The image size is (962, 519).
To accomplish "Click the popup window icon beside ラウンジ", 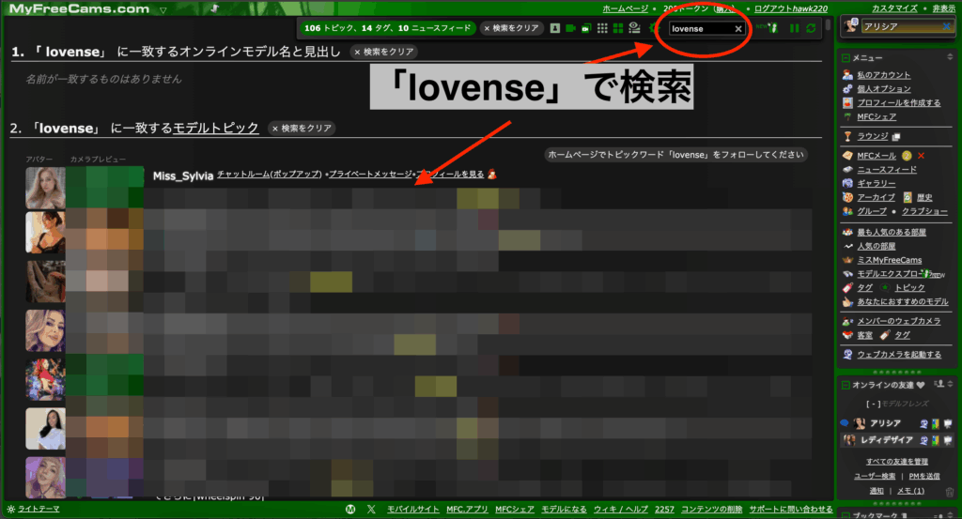I will tap(895, 137).
